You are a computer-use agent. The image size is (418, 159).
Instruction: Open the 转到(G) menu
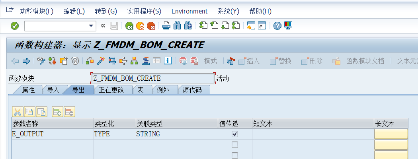tap(106, 11)
